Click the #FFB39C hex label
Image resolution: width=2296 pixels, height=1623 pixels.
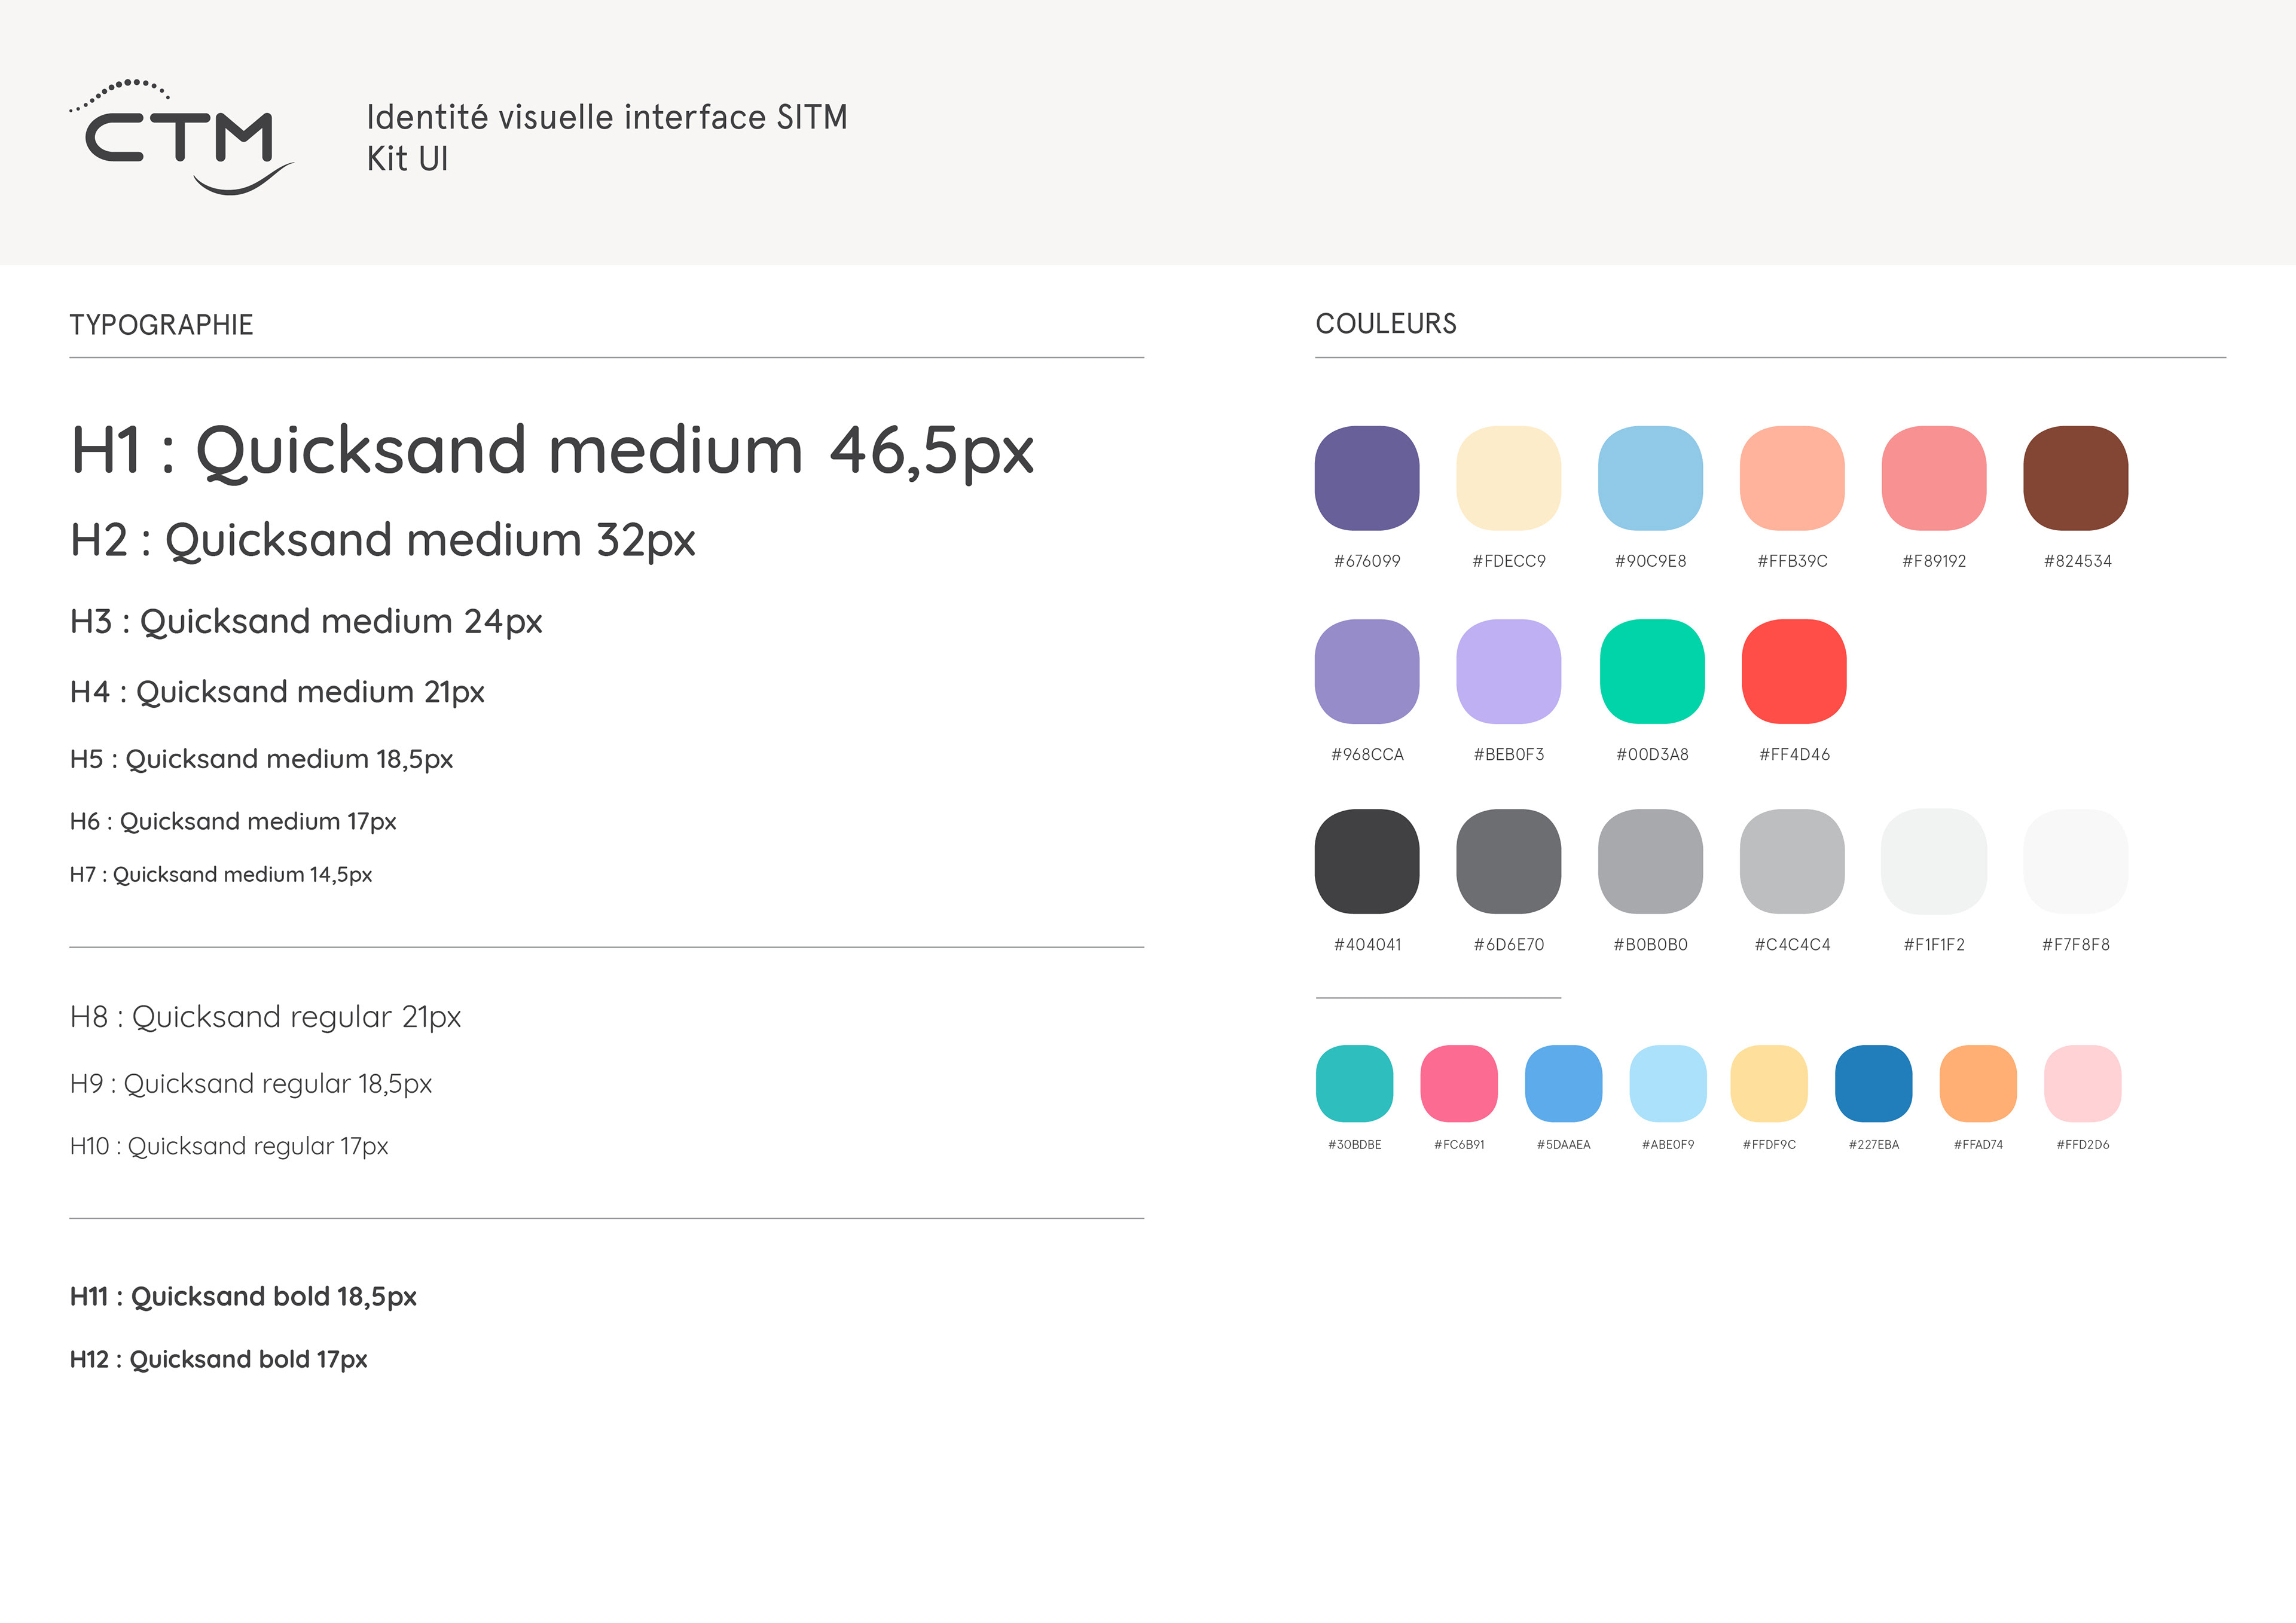[1793, 561]
